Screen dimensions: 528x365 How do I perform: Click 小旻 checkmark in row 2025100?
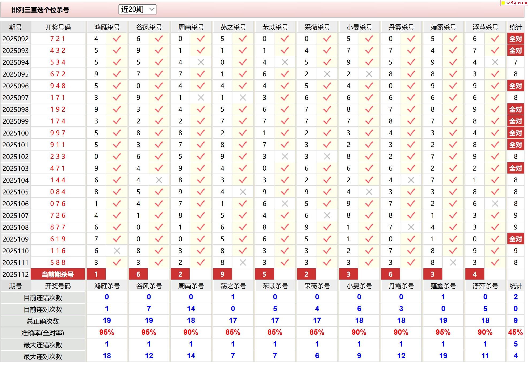pos(369,133)
